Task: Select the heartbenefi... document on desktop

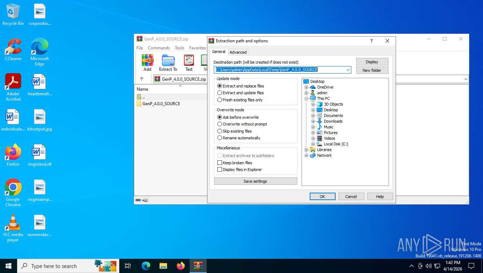Action: pos(40,85)
